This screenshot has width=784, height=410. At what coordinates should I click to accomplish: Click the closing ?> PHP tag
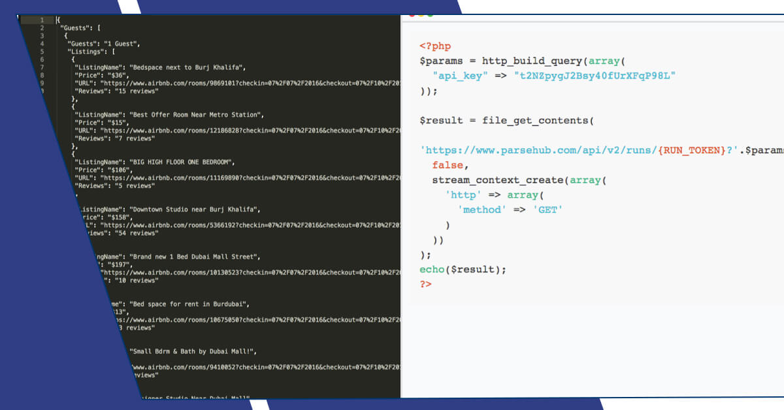click(x=426, y=285)
